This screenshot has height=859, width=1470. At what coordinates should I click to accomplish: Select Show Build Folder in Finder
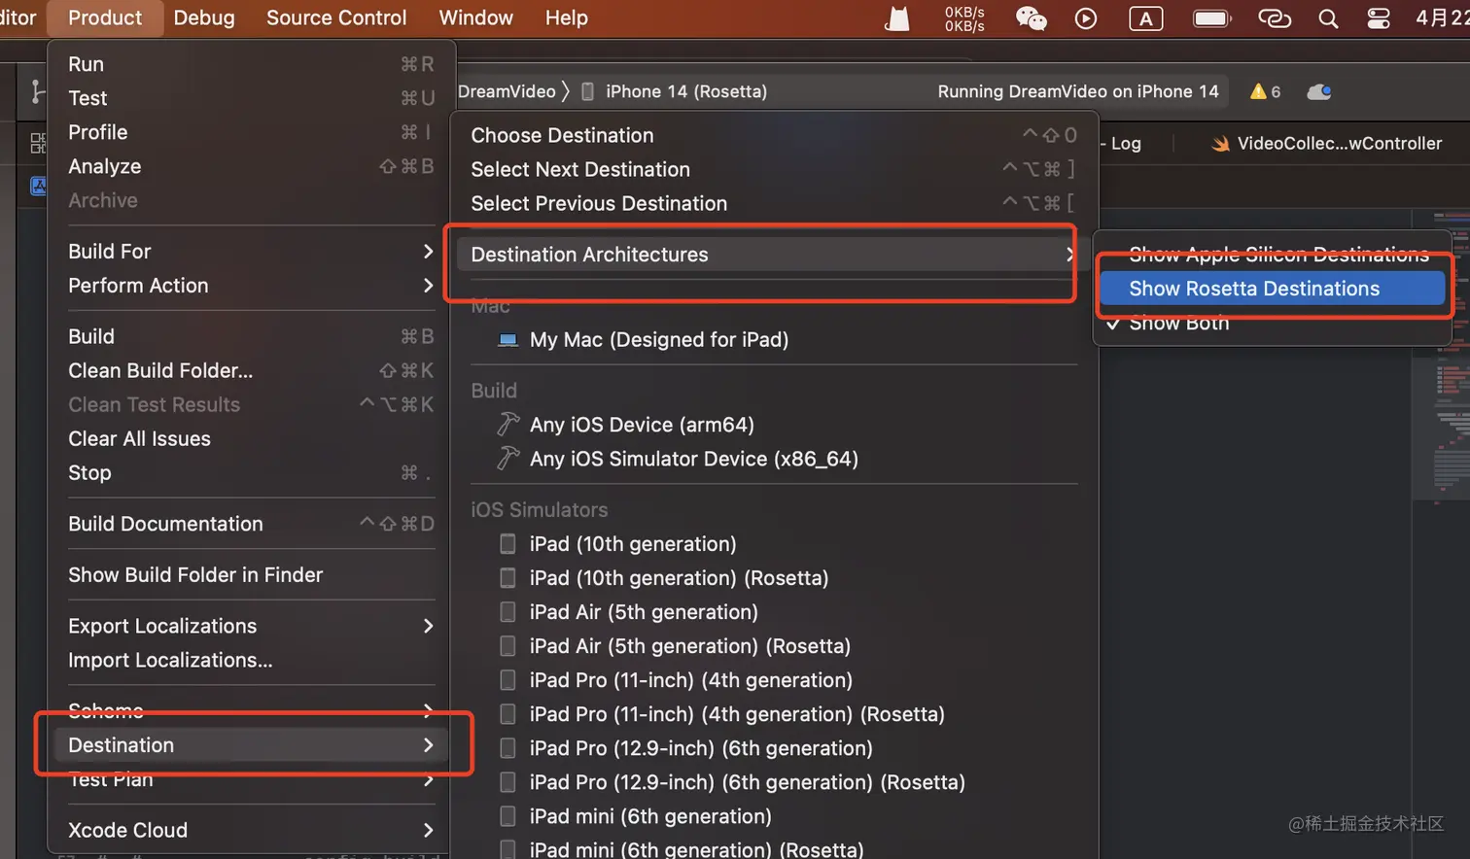click(251, 575)
